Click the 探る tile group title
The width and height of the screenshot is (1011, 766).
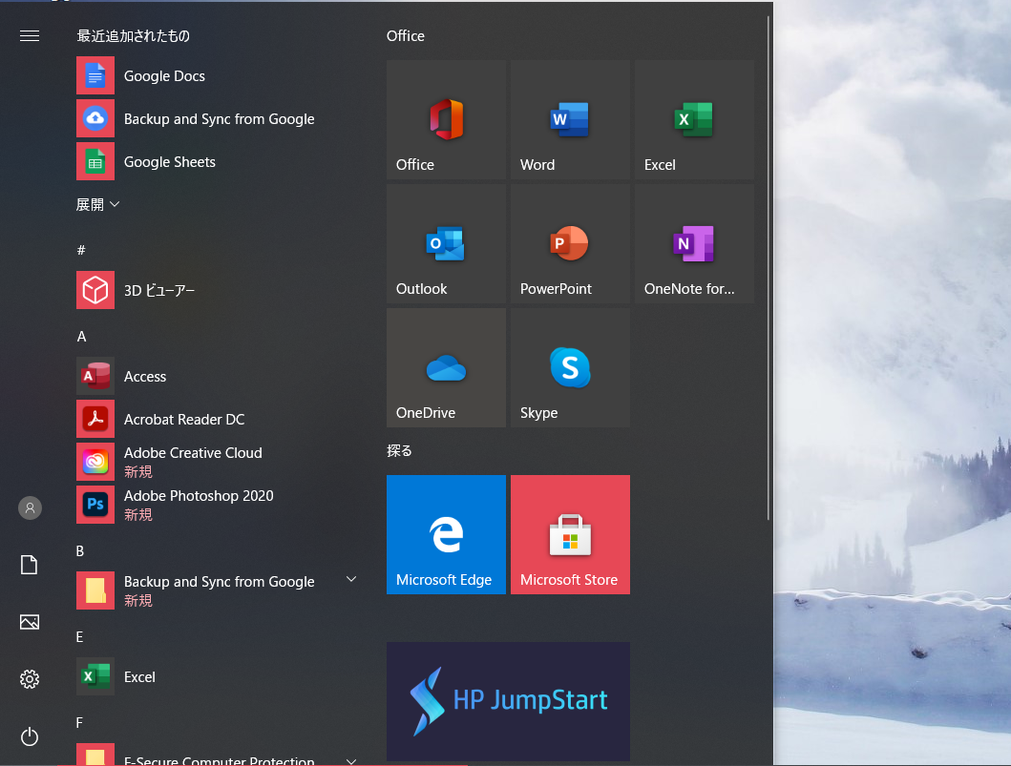click(399, 451)
